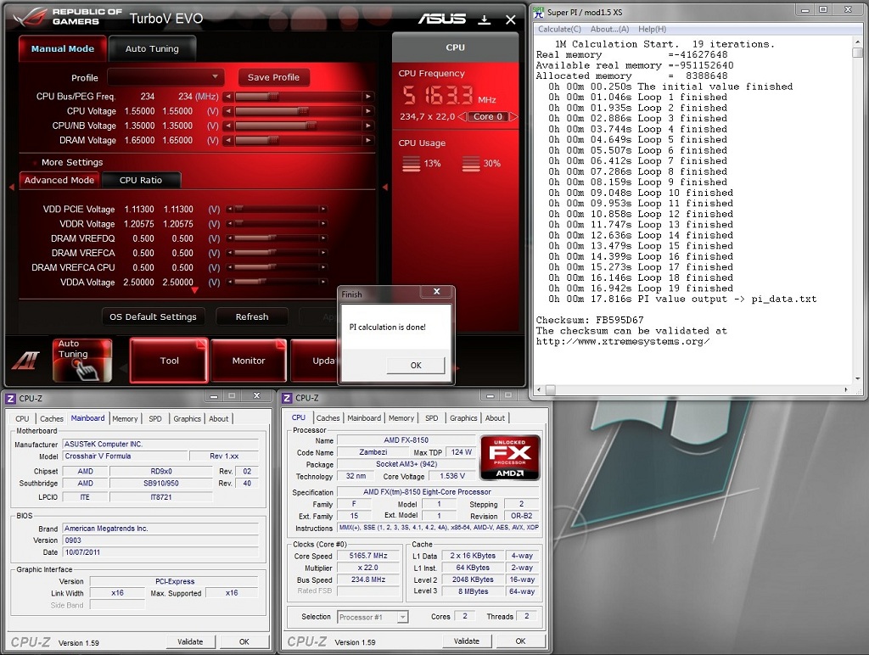Show previous core in CPU Frequency panel

click(462, 116)
